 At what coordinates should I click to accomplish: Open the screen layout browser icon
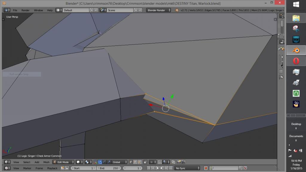coord(59,10)
